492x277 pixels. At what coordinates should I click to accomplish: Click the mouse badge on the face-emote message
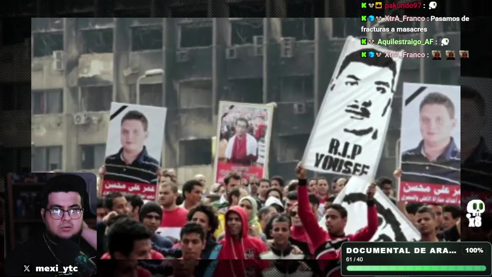379,55
